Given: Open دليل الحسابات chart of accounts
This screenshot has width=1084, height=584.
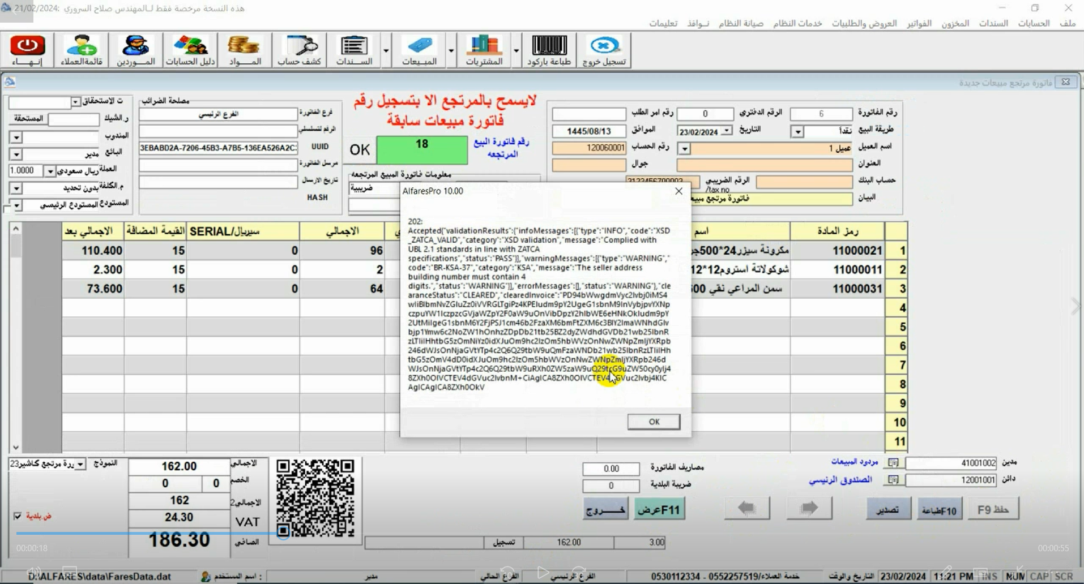Looking at the screenshot, I should [x=190, y=50].
